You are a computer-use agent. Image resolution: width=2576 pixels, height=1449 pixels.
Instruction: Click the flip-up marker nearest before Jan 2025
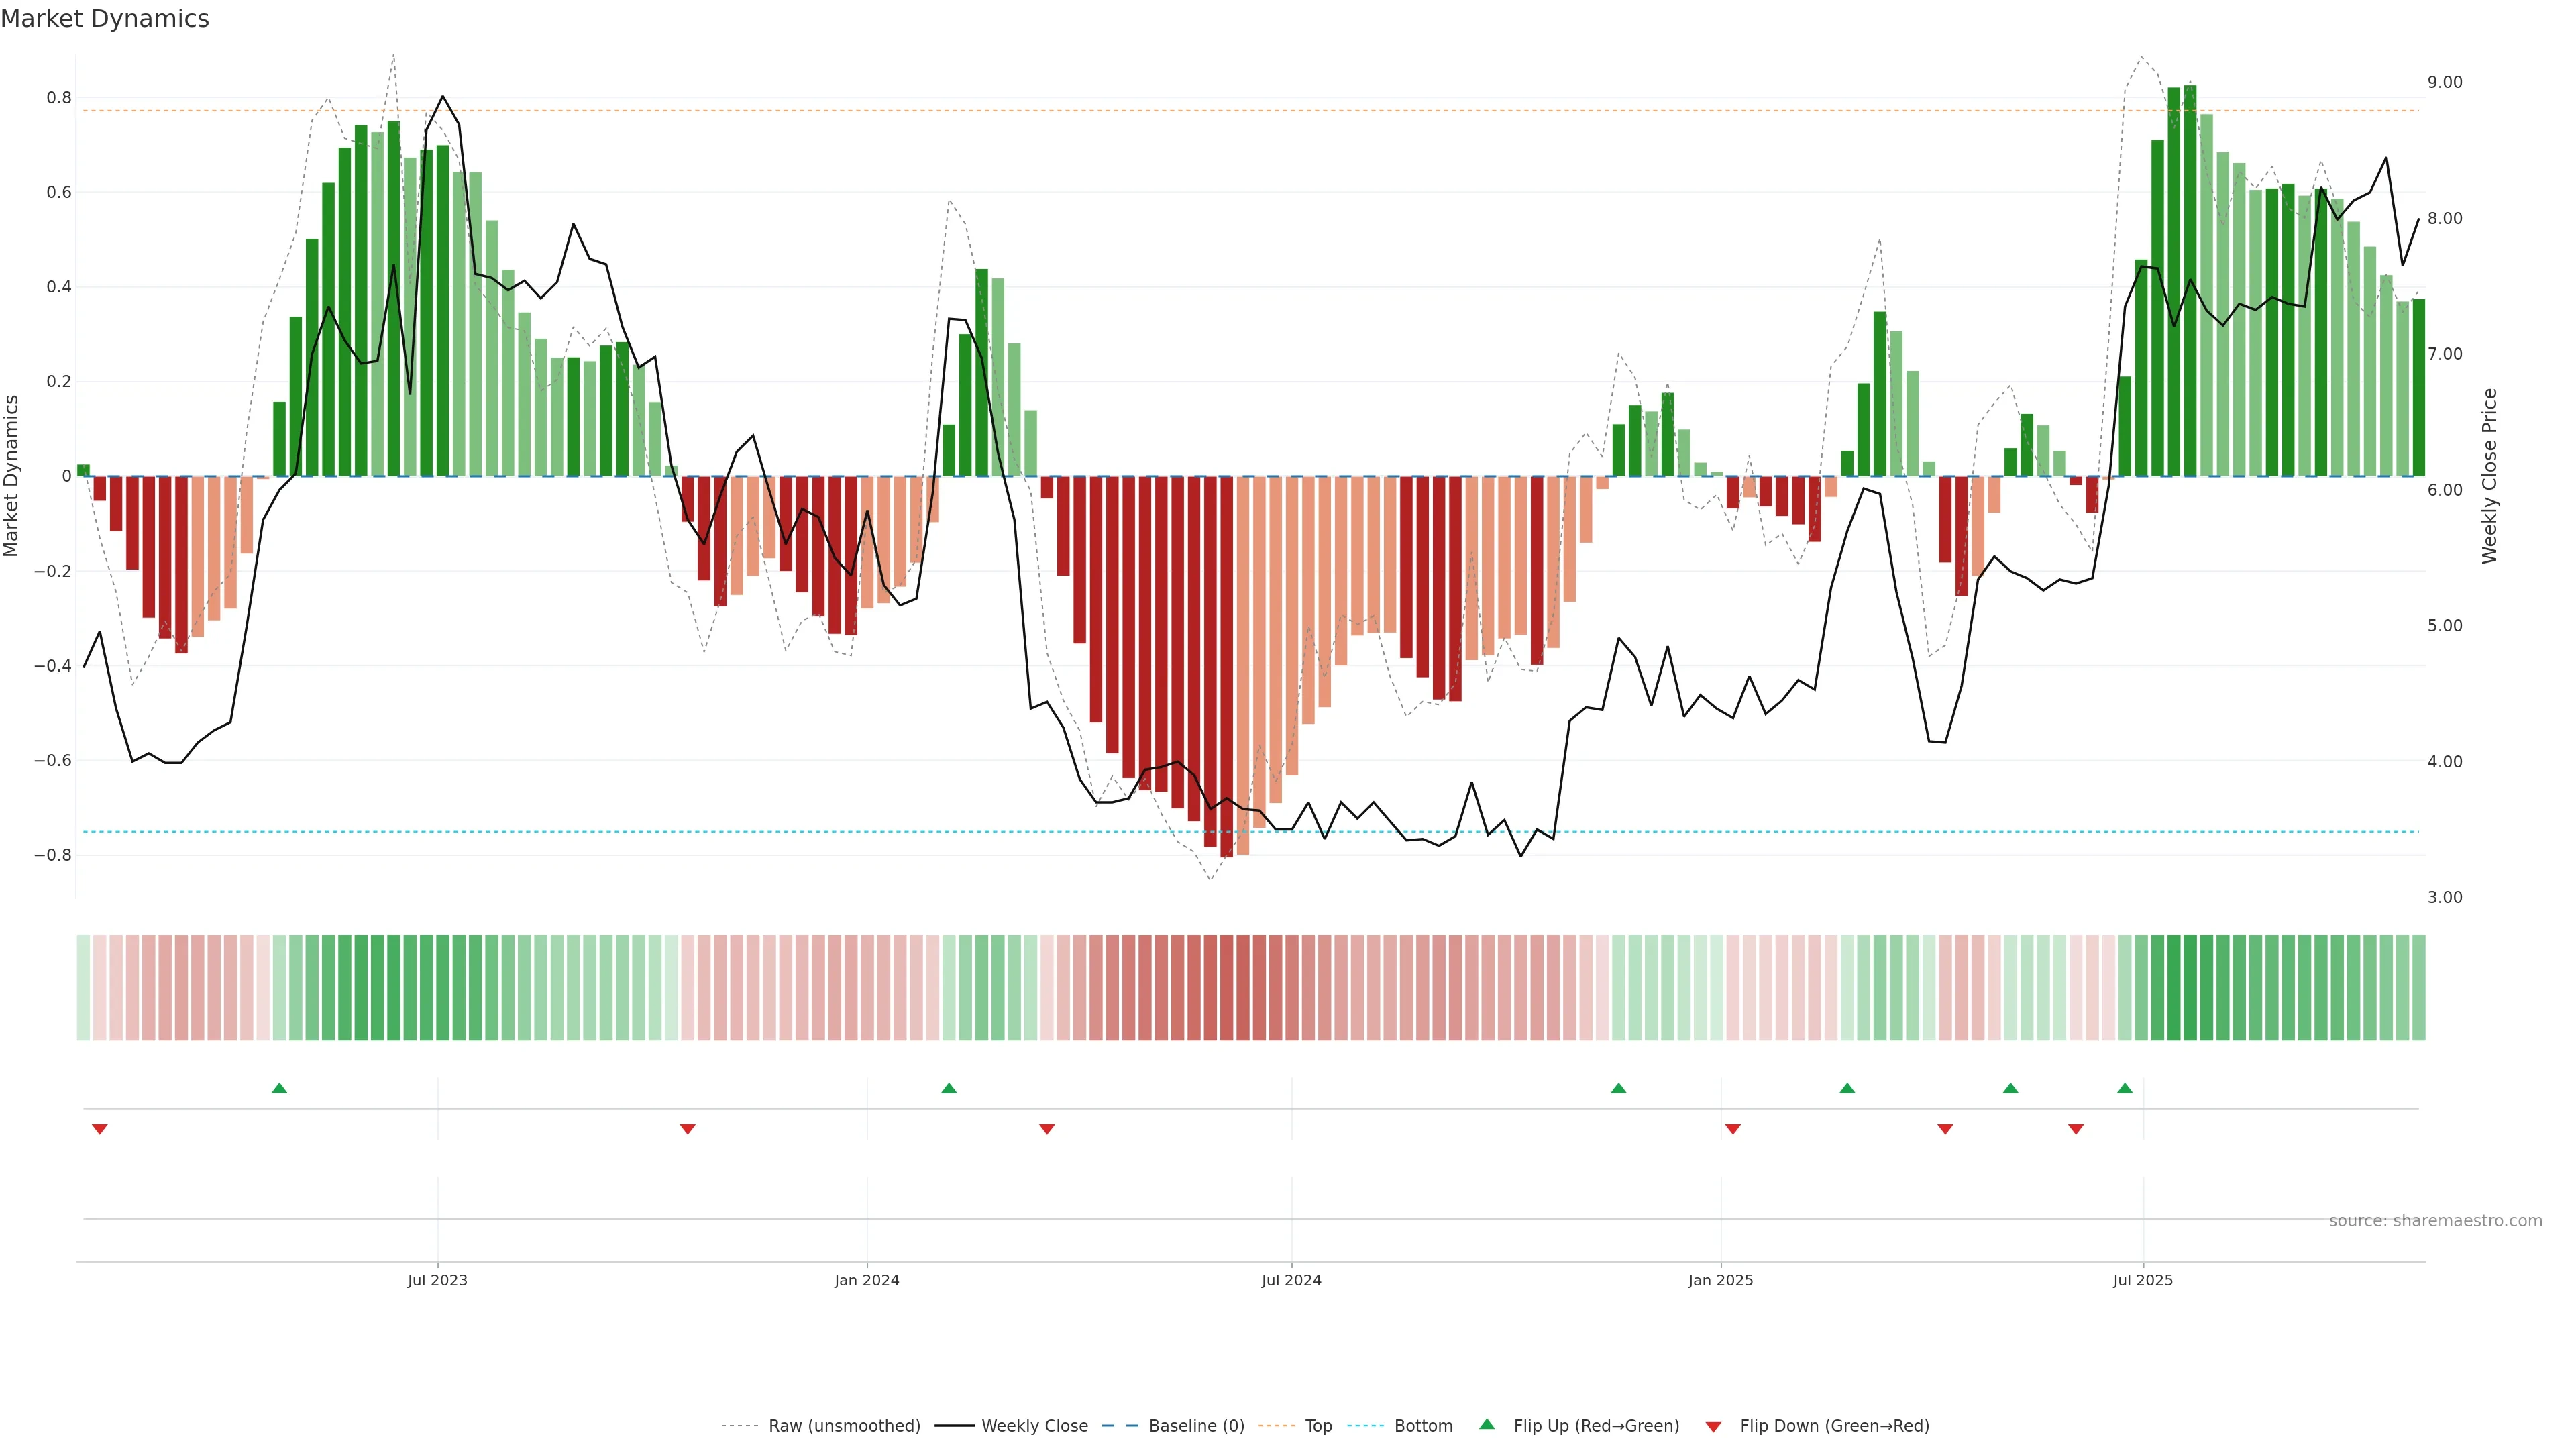pyautogui.click(x=1618, y=1088)
